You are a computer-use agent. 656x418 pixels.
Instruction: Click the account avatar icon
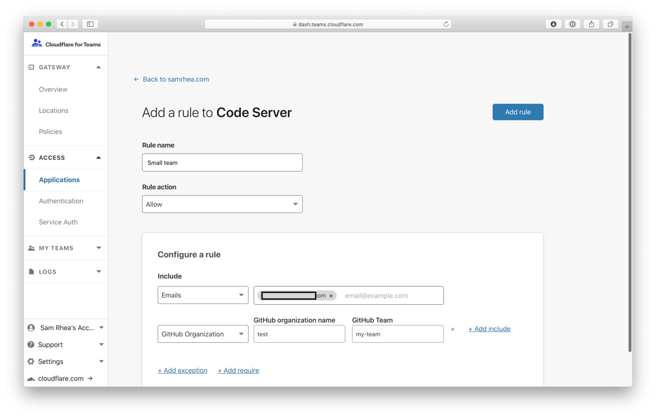(x=31, y=328)
